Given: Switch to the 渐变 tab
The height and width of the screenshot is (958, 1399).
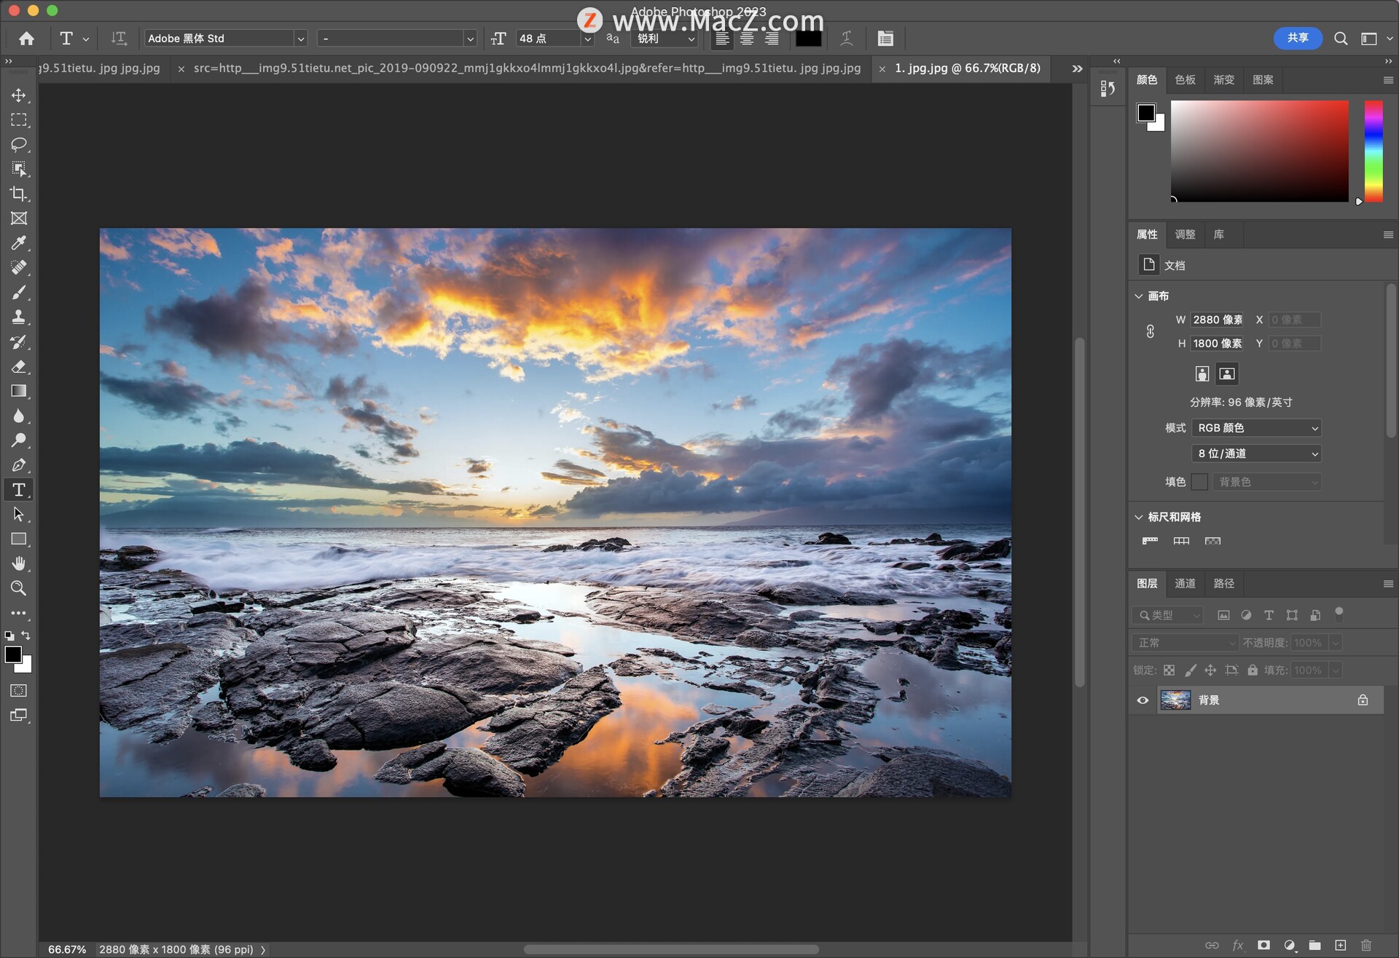Looking at the screenshot, I should [1224, 80].
